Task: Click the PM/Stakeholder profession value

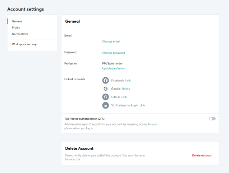Action: pyautogui.click(x=112, y=63)
